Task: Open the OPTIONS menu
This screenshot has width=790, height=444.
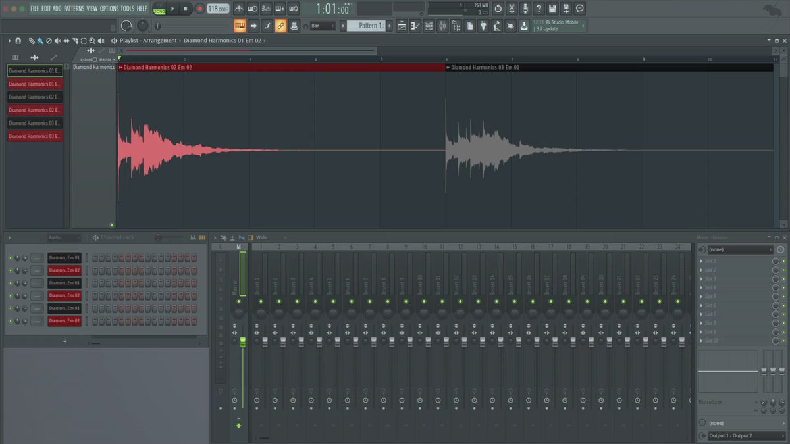Action: tap(109, 9)
